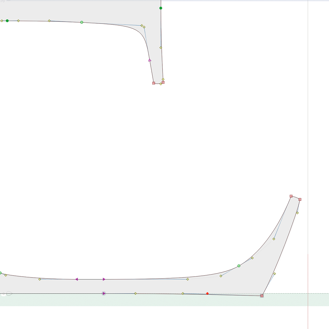Select the red diamond point on the baseline
Image resolution: width=329 pixels, height=329 pixels.
point(207,294)
